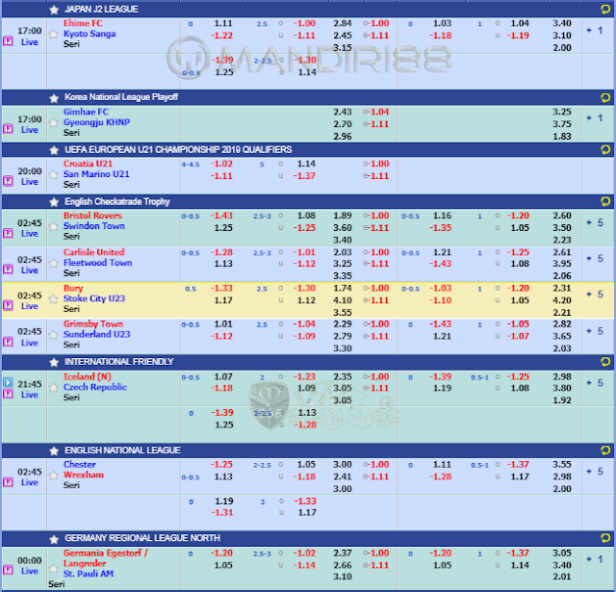Viewport: 616px width, 592px height.
Task: Refresh the INTERNATIONAL FRIENDLY section
Action: 605,361
